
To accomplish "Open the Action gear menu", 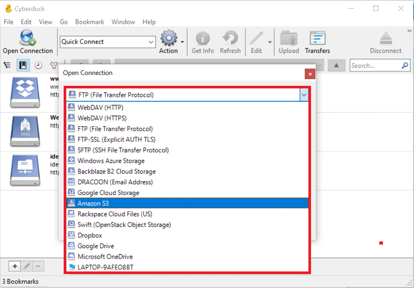I will click(x=169, y=38).
